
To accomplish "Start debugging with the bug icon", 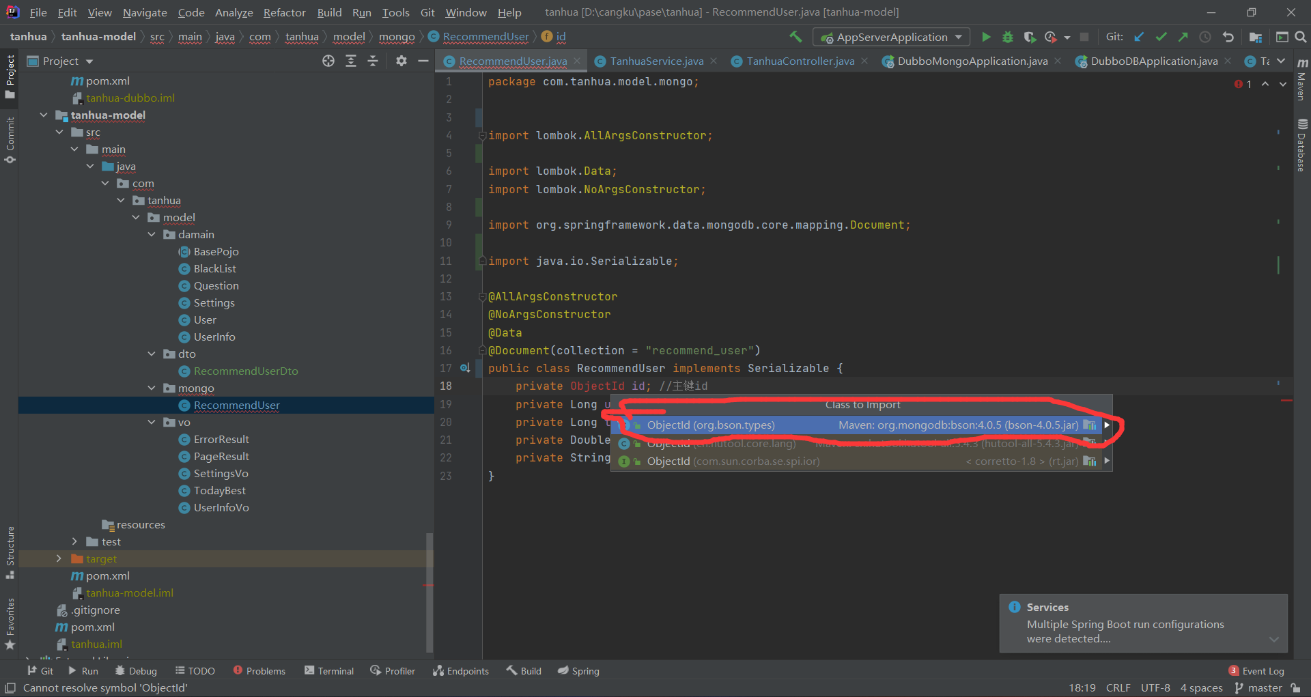I will click(1008, 37).
